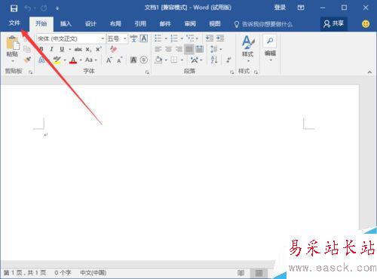Open the 样式 styles gallery
This screenshot has width=377, height=279.
pos(248,49)
